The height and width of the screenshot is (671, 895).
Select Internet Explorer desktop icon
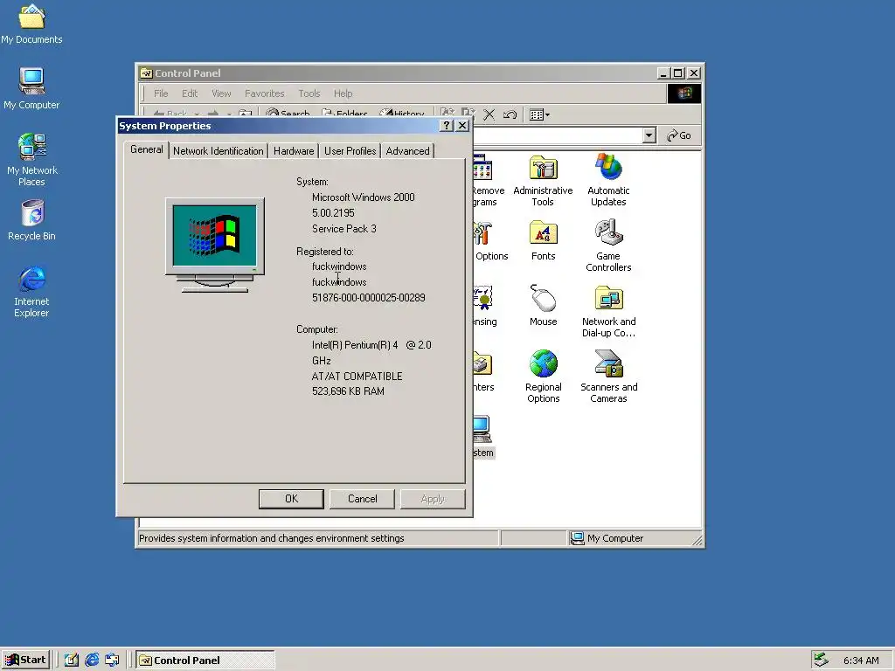31,291
